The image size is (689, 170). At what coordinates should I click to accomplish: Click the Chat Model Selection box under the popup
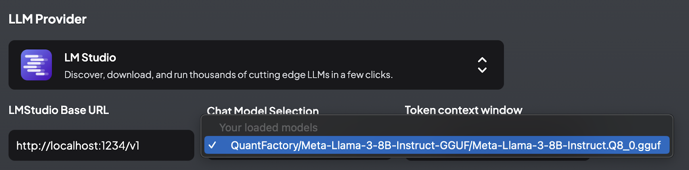click(x=300, y=159)
